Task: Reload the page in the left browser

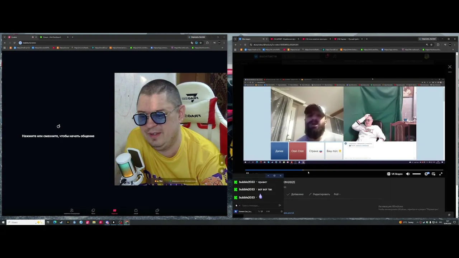Action: tap(15, 43)
